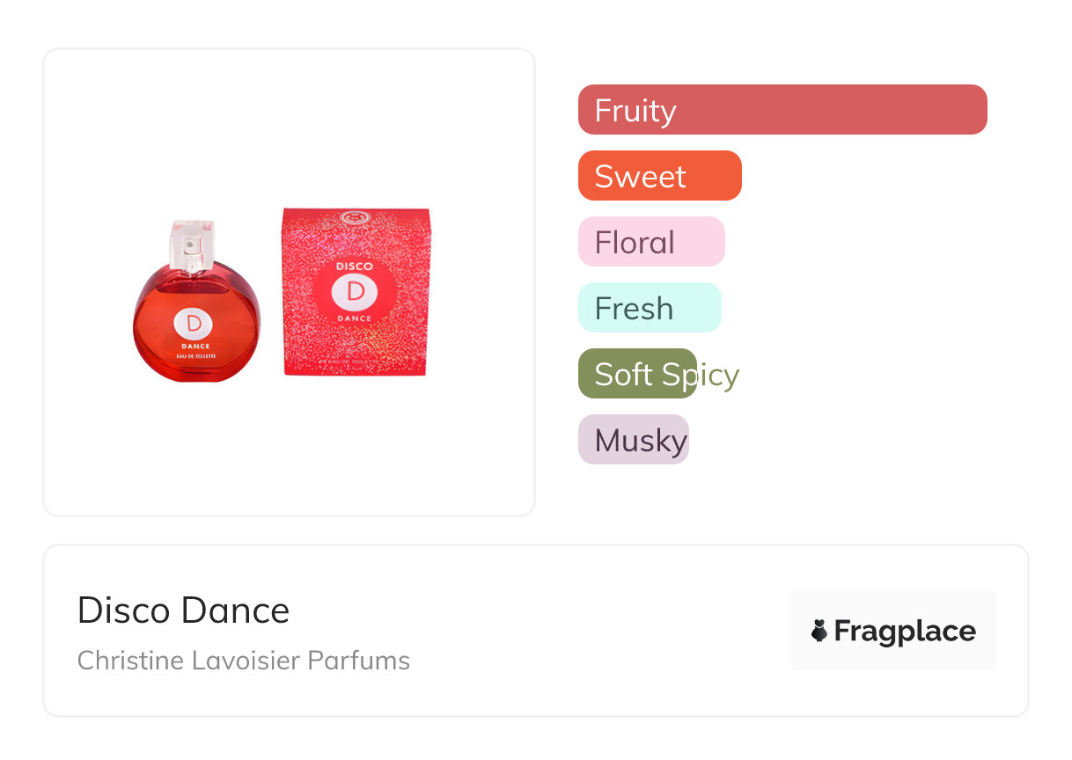Click the DANCE label on the bottle

tap(195, 346)
